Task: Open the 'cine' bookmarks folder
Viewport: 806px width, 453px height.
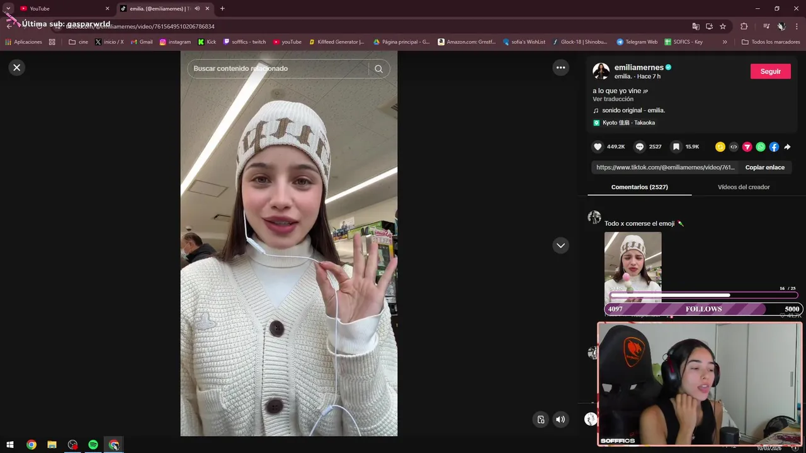Action: point(78,42)
